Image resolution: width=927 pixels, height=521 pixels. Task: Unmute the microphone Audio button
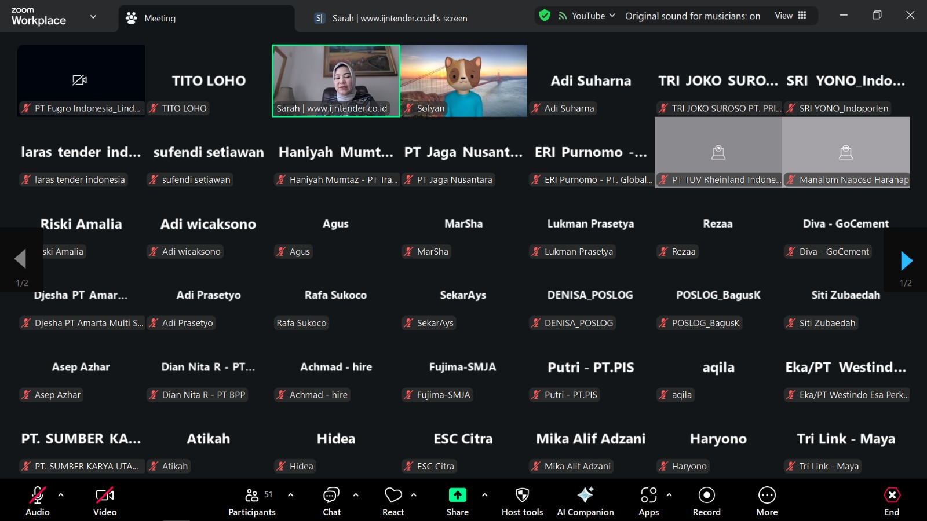38,501
